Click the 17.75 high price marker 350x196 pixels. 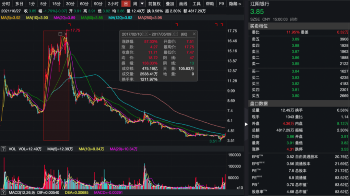coord(75,30)
